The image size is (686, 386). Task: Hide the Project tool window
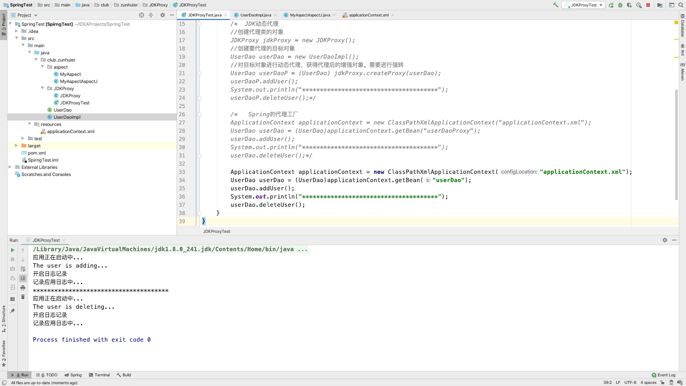click(172, 15)
